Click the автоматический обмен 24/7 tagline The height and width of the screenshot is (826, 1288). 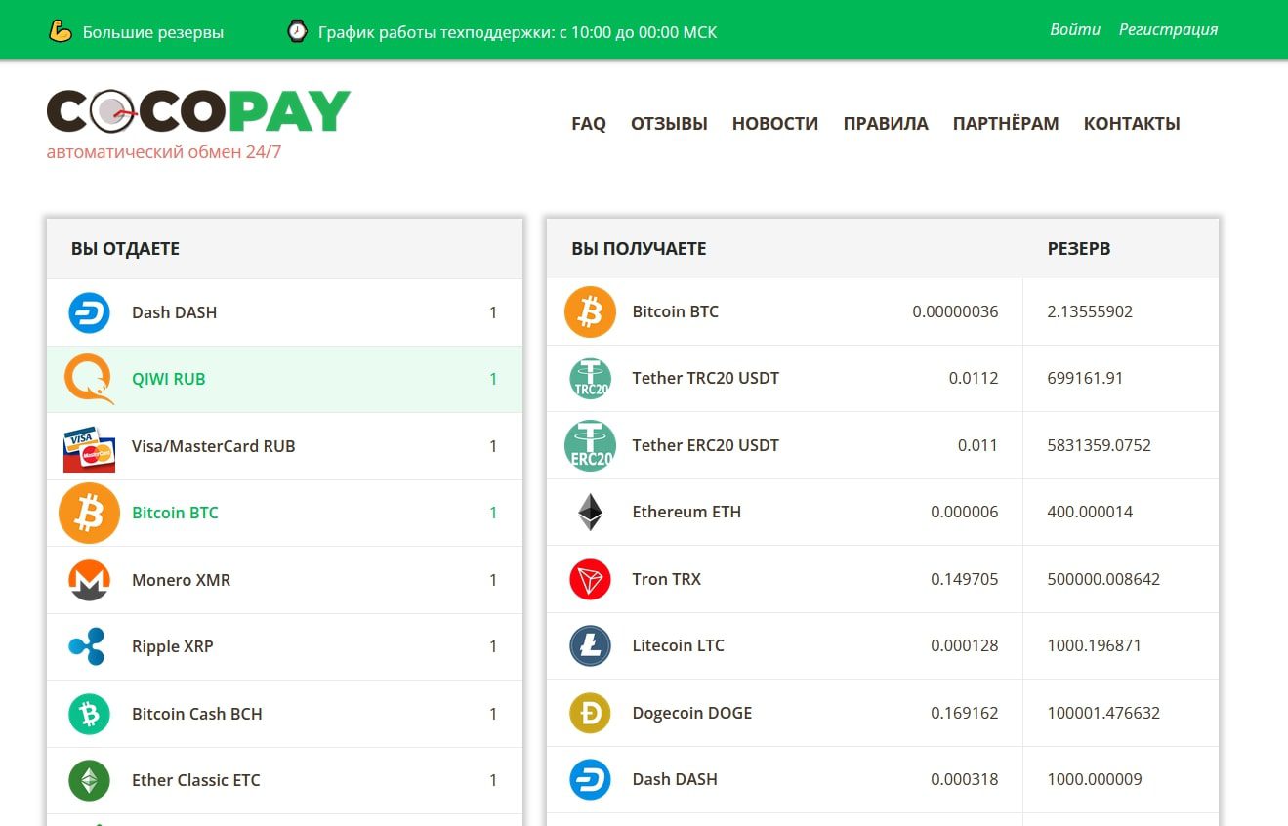(164, 152)
